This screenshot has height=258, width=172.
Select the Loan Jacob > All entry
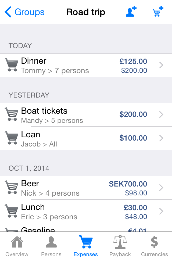click(x=86, y=138)
